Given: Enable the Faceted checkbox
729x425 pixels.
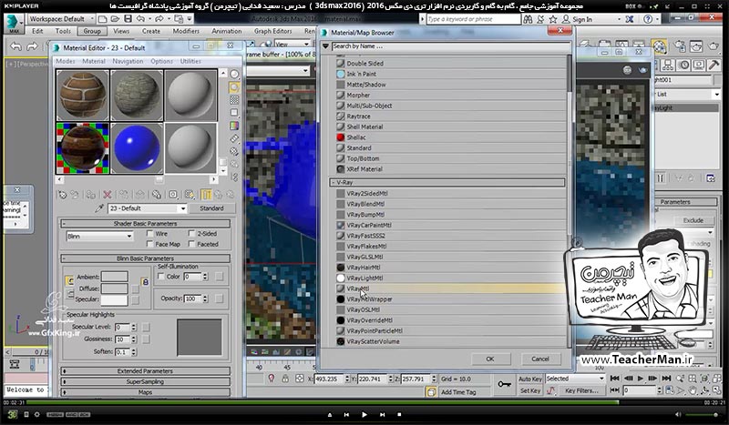Looking at the screenshot, I should pyautogui.click(x=191, y=244).
